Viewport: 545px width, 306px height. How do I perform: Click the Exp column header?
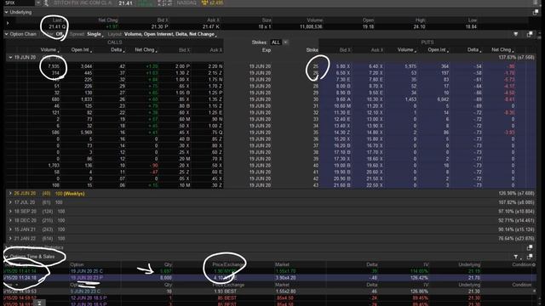tap(267, 50)
